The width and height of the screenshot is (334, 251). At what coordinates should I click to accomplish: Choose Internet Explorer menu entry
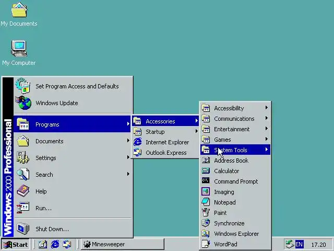click(x=165, y=142)
